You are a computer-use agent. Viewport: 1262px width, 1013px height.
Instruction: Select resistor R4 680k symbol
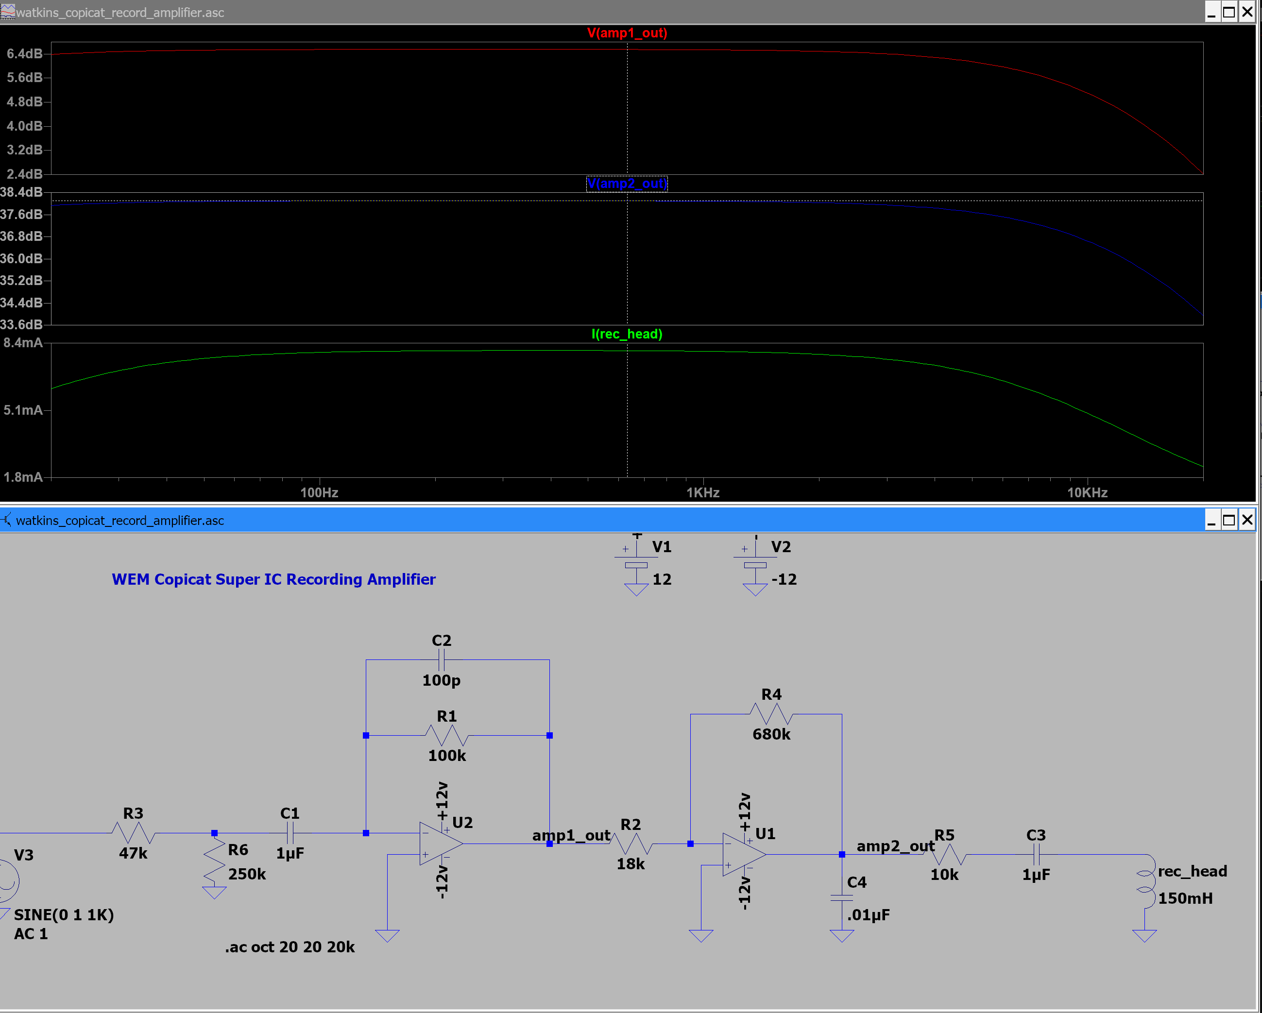click(x=771, y=714)
